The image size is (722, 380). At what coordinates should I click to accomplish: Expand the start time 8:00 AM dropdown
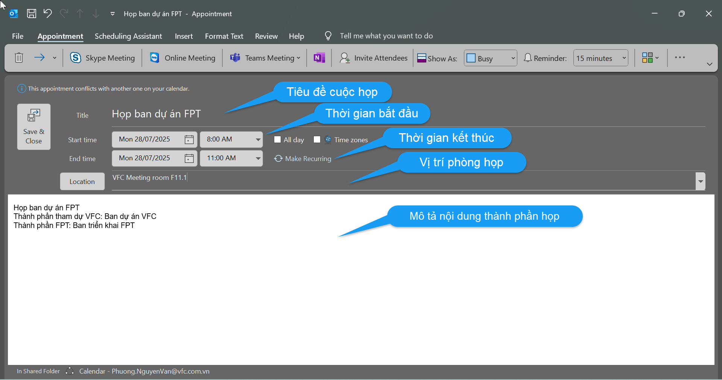[x=258, y=140]
